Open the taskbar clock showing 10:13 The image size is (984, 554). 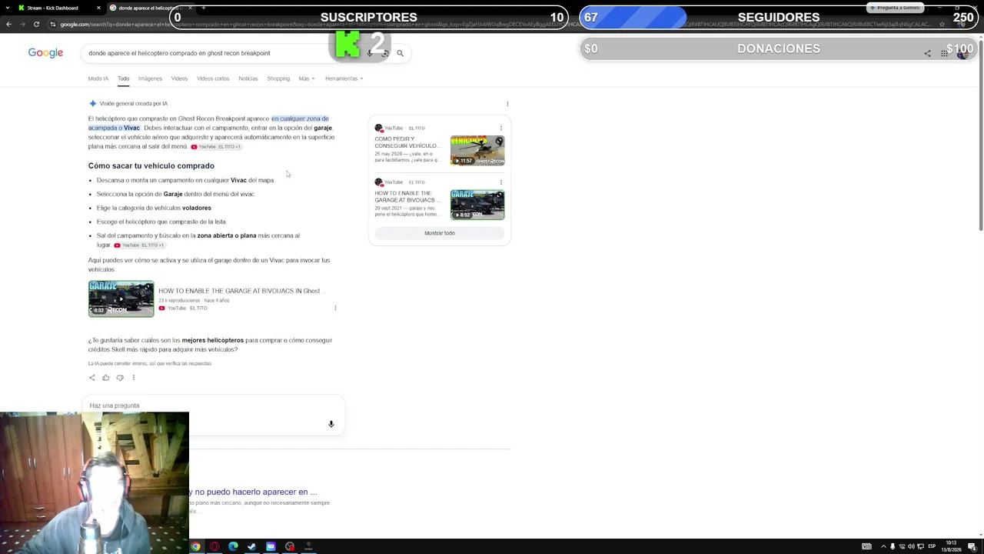(x=952, y=546)
